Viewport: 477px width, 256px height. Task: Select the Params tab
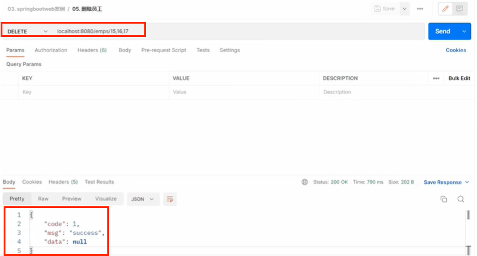[x=15, y=50]
